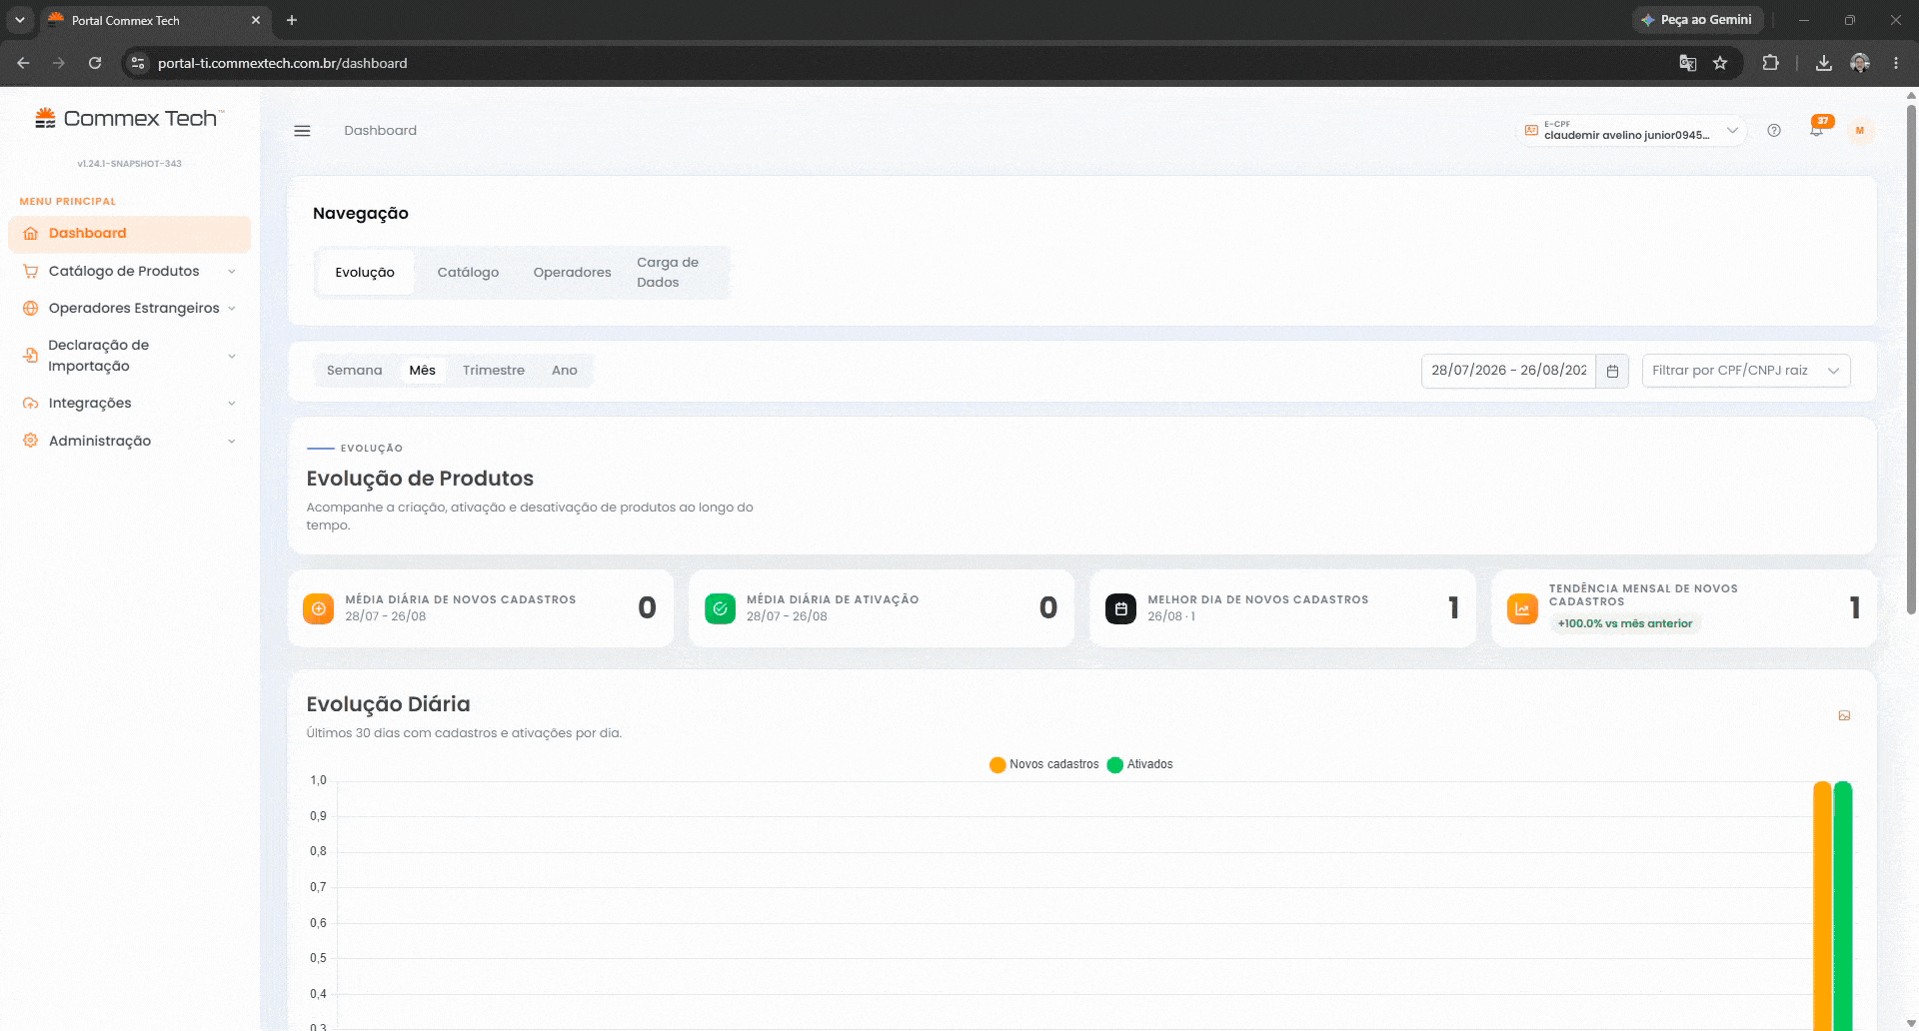1919x1031 pixels.
Task: Toggle Novos cadastros legend series
Action: pos(1043,764)
